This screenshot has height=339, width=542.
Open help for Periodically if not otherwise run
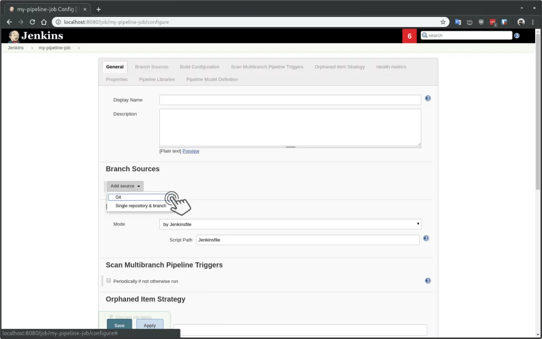[428, 281]
